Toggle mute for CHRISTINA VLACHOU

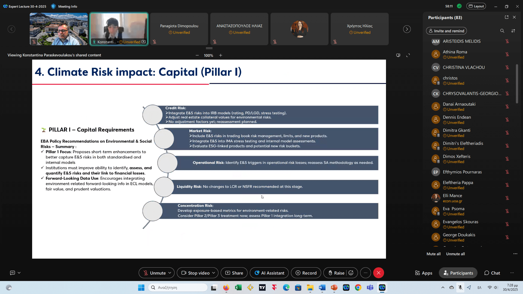[x=507, y=67]
